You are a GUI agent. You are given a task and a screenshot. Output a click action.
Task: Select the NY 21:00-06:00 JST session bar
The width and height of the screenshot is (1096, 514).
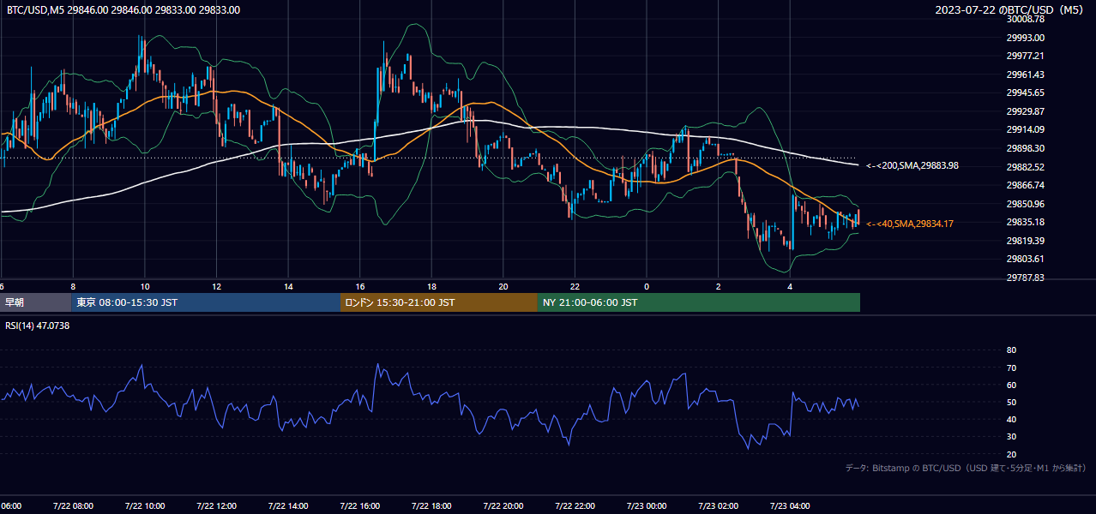(699, 302)
